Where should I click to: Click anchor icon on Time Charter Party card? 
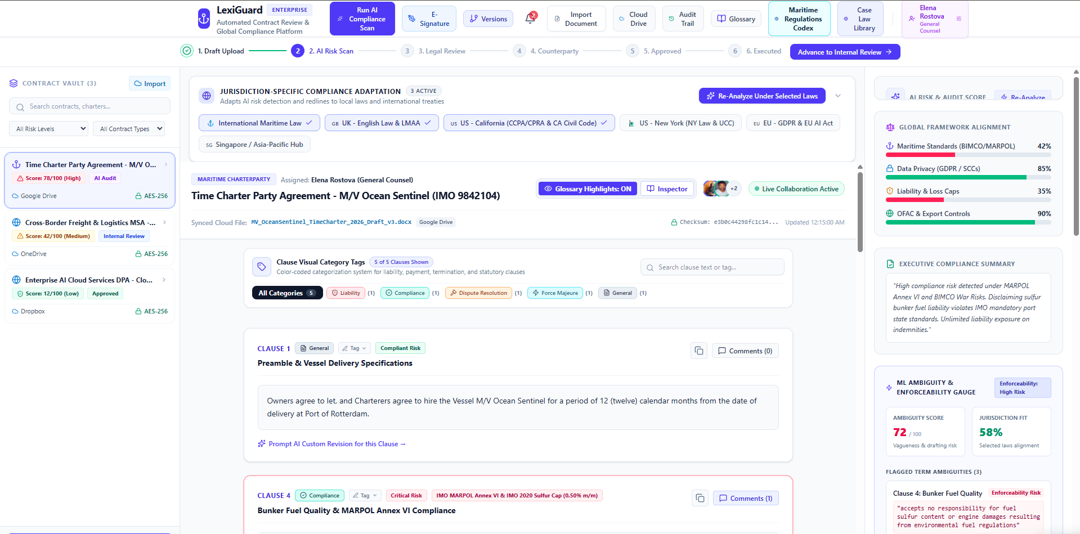(16, 164)
